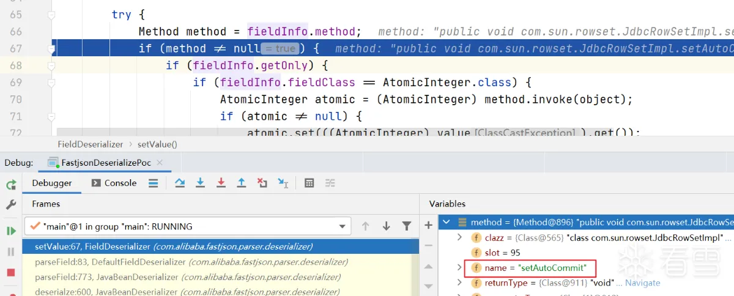Click the Show Execution Point icon

pyautogui.click(x=154, y=183)
